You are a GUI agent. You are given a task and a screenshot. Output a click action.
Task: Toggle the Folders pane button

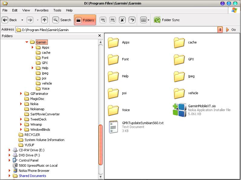[85, 20]
